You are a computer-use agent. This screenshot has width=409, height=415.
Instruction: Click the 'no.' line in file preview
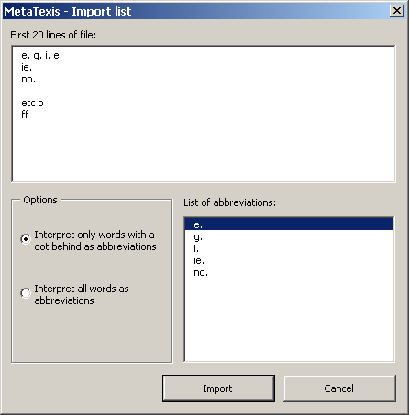pos(28,80)
